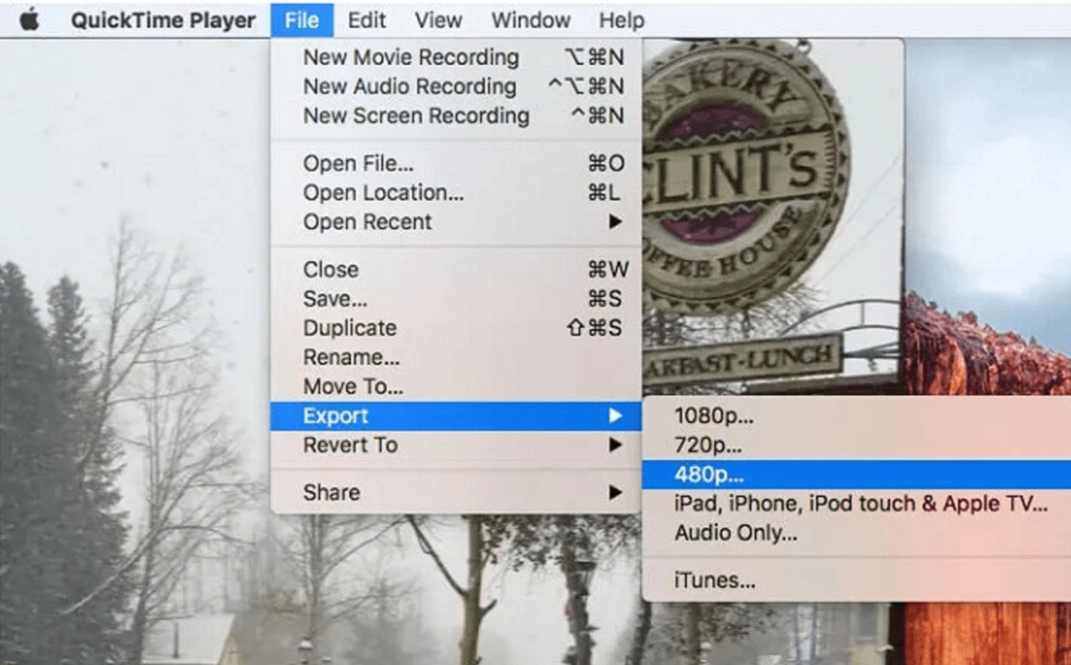Image resolution: width=1071 pixels, height=665 pixels.
Task: Open the Window menu
Action: pyautogui.click(x=530, y=21)
